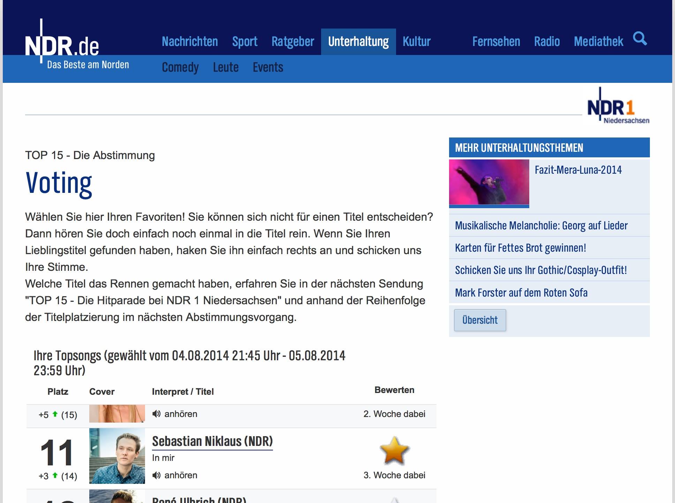The image size is (675, 503).
Task: Click 'anhören' for In mir
Action: click(x=181, y=475)
